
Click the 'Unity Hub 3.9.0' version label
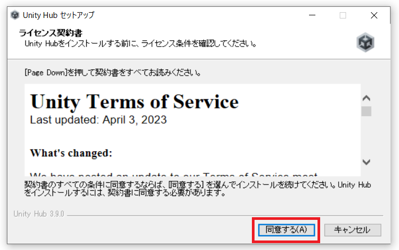click(x=39, y=214)
